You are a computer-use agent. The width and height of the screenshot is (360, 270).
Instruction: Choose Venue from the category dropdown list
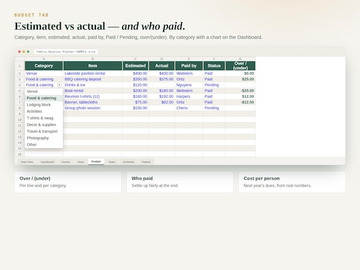tap(44, 91)
